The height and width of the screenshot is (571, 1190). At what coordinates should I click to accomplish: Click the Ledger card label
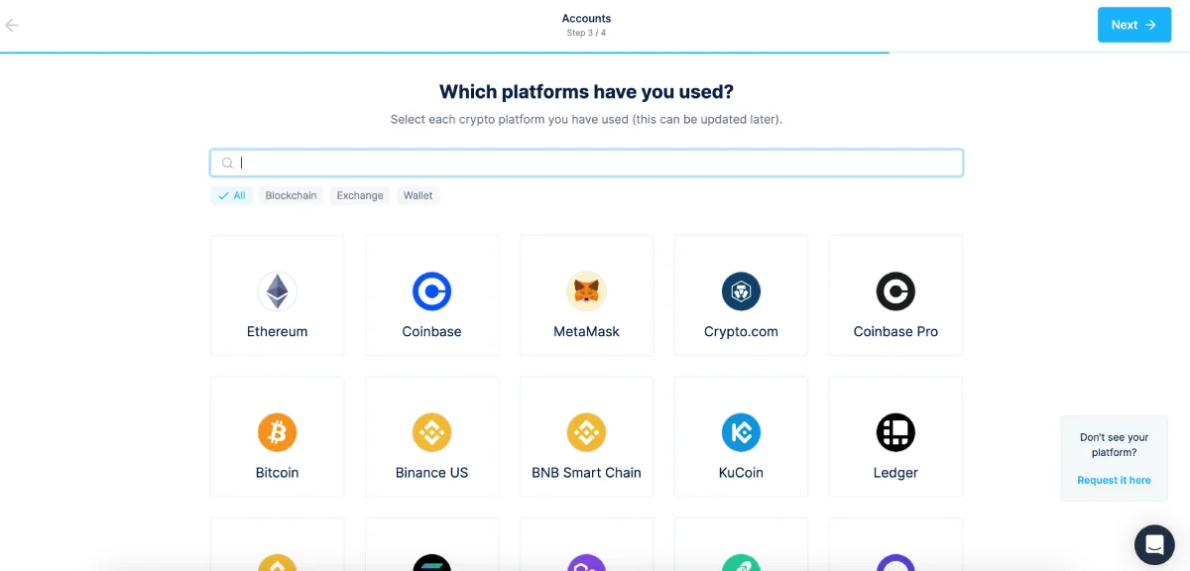click(x=895, y=473)
